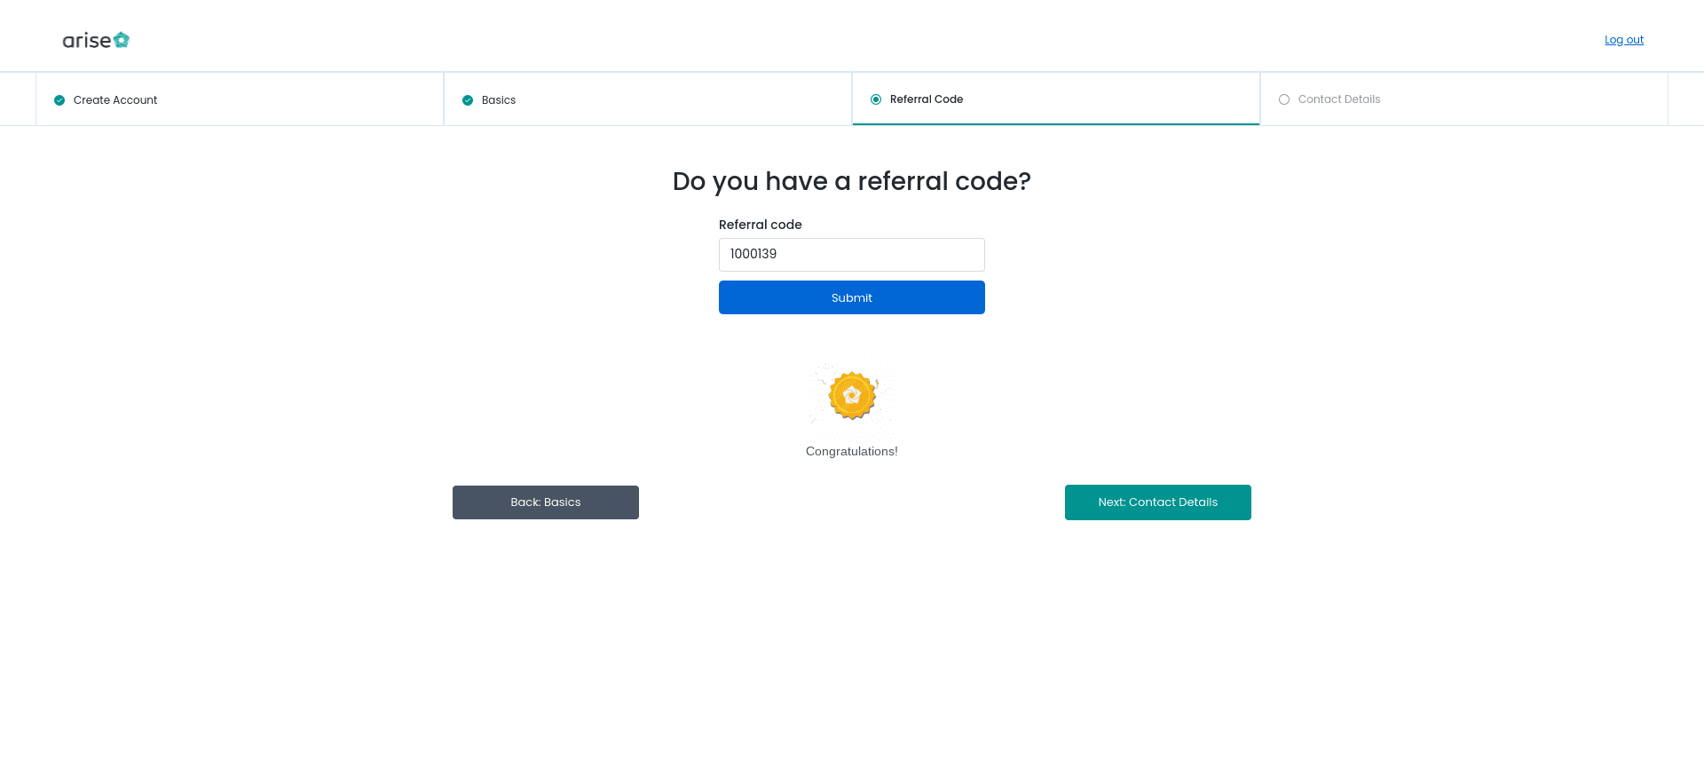The width and height of the screenshot is (1704, 775).
Task: Click the Log out link
Action: (x=1624, y=40)
